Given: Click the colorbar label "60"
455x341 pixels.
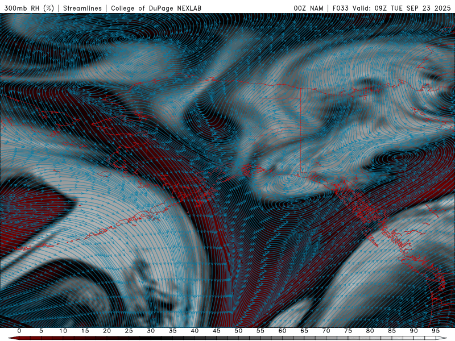Looking at the screenshot, I should coord(282,331).
